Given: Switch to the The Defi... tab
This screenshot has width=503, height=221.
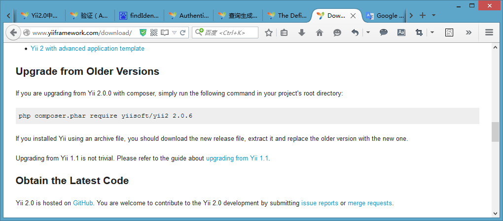Looking at the screenshot, I should (287, 15).
